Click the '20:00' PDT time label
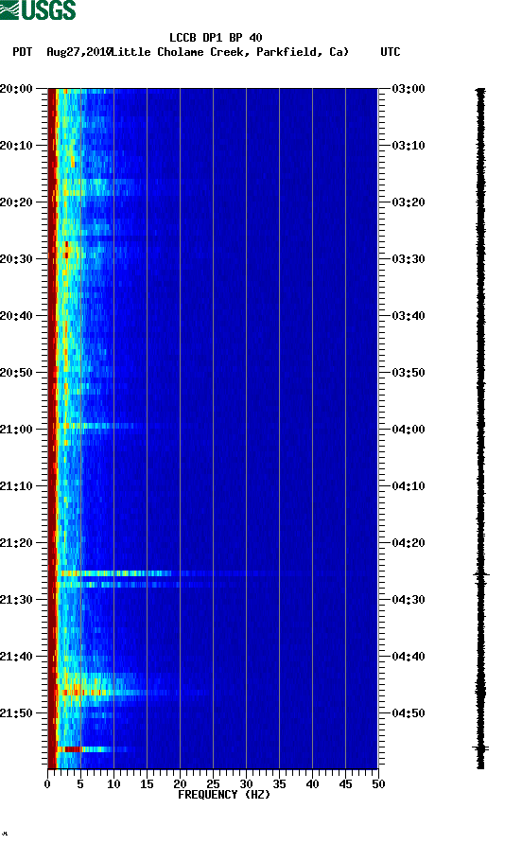This screenshot has width=522, height=844. (x=16, y=88)
